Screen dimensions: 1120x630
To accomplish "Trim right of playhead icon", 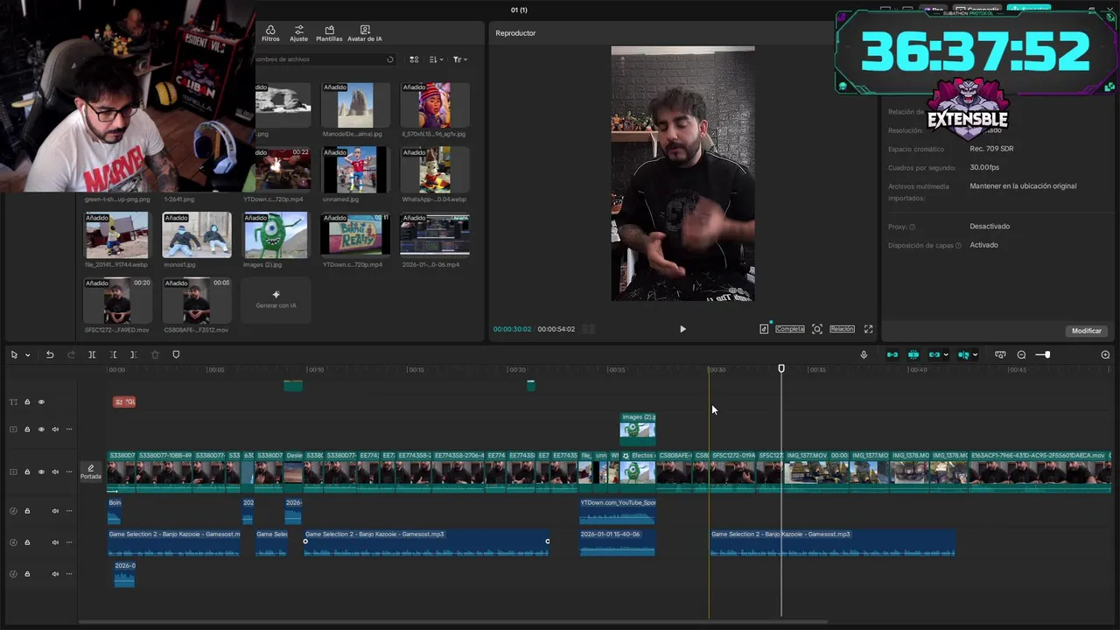I will 133,354.
